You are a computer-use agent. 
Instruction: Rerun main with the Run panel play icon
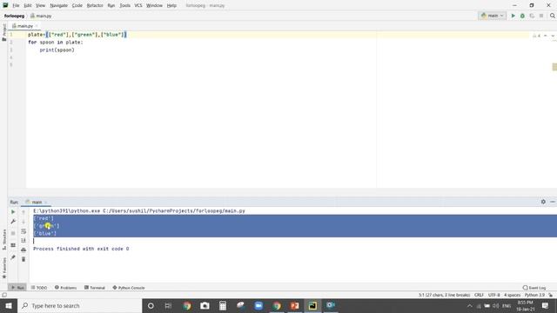click(x=13, y=212)
